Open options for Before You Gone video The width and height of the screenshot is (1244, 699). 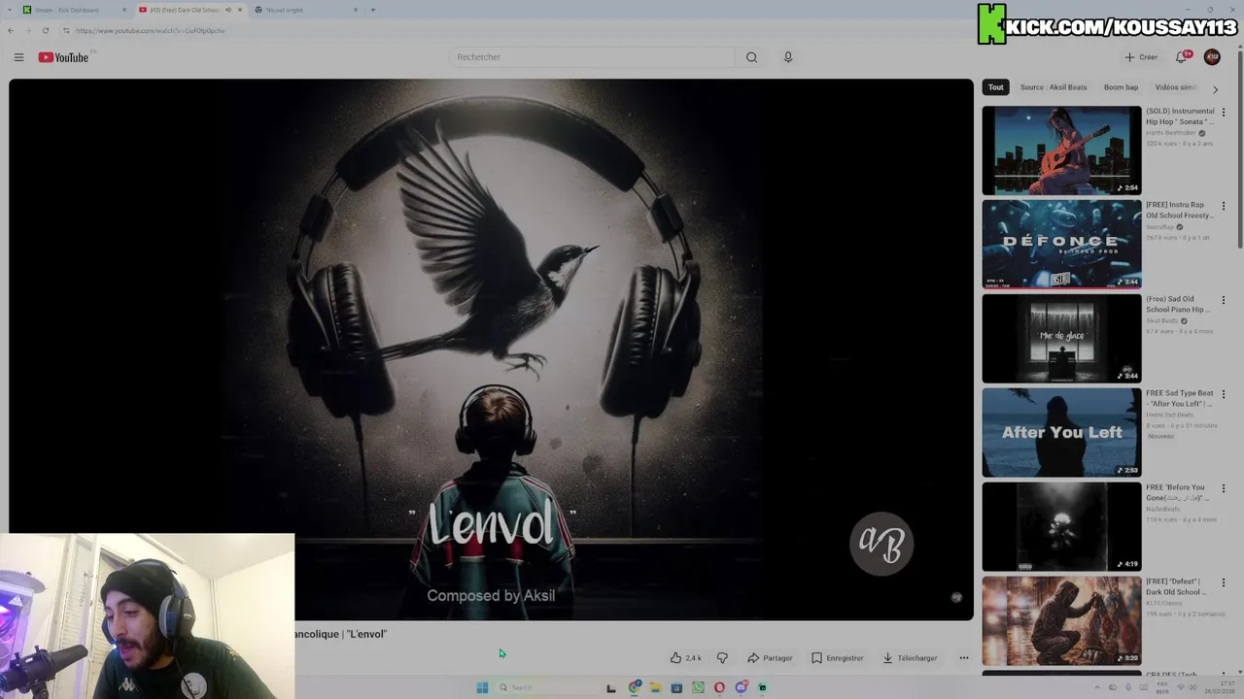pyautogui.click(x=1224, y=489)
